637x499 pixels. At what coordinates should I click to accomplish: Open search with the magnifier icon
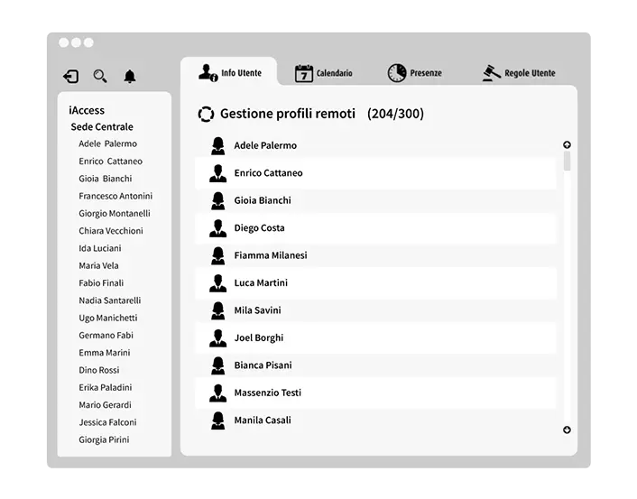click(x=100, y=76)
